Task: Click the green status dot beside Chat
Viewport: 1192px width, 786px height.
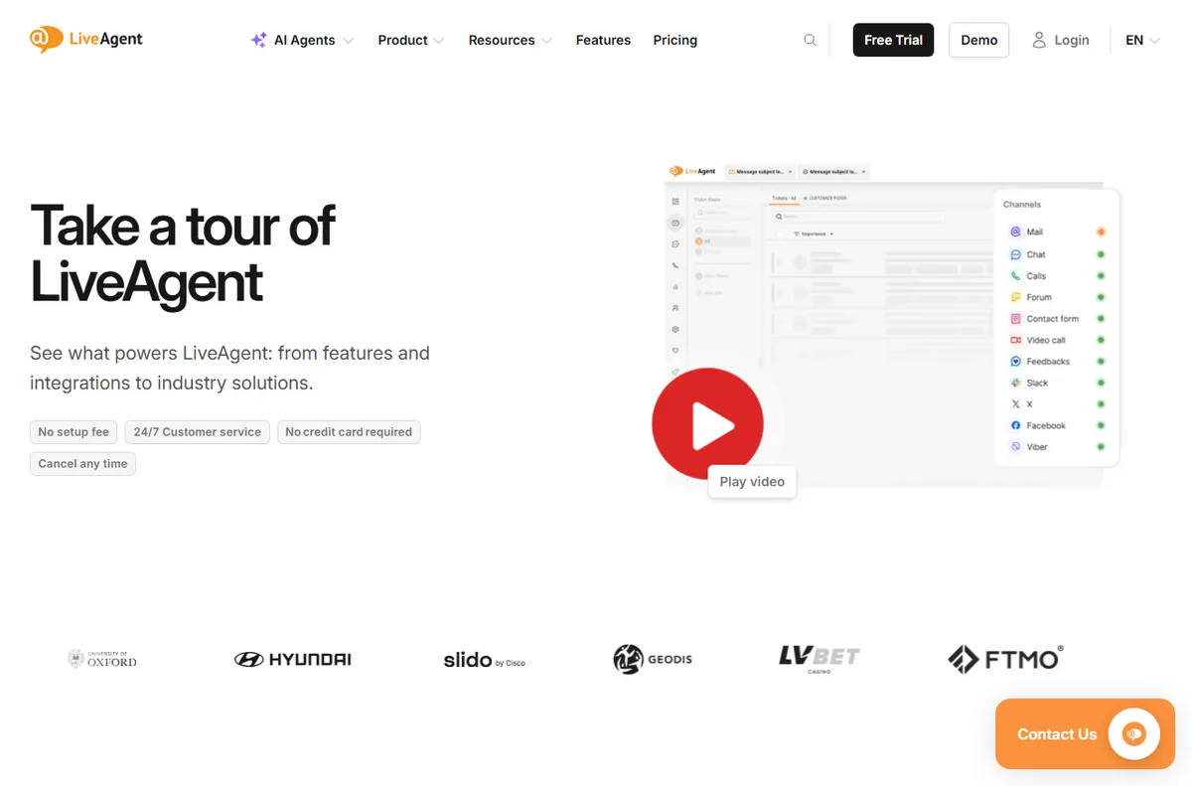Action: 1101,254
